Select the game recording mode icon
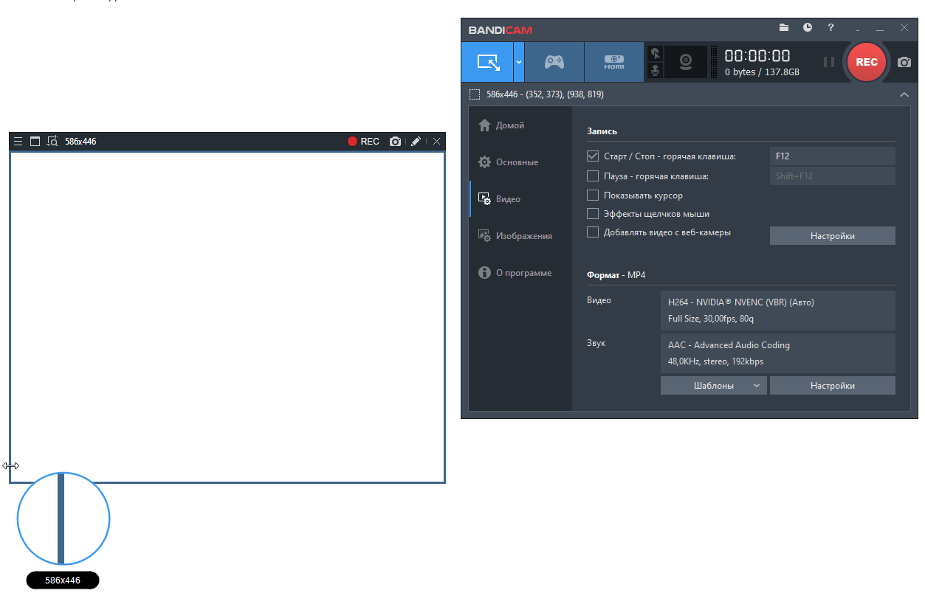Image resolution: width=925 pixels, height=596 pixels. [x=554, y=62]
